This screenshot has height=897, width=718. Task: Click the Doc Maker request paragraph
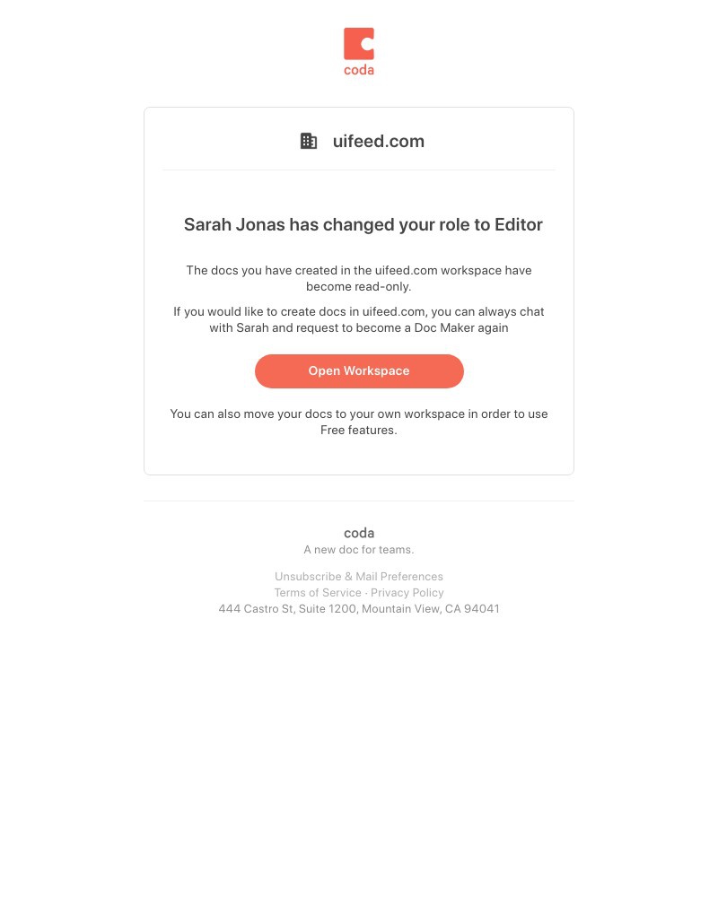(359, 319)
